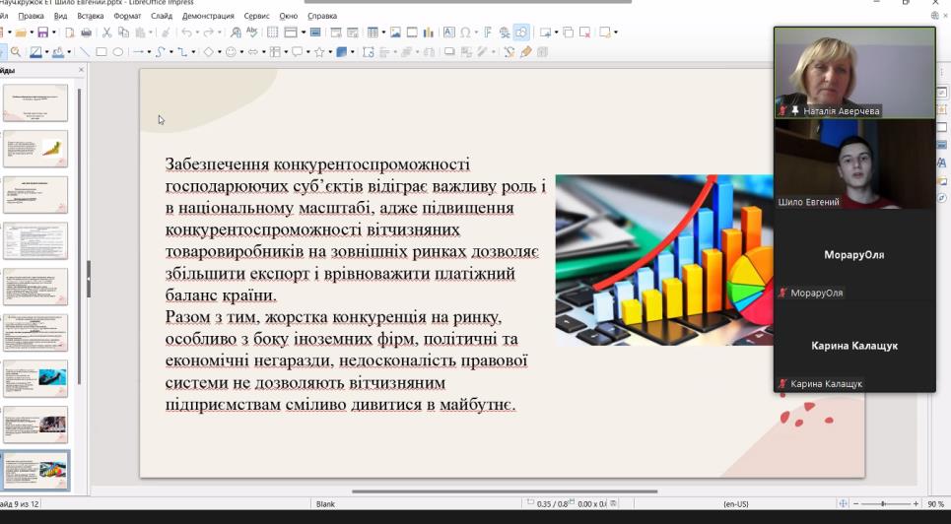
Task: Click the (en-US) language status field
Action: click(736, 504)
